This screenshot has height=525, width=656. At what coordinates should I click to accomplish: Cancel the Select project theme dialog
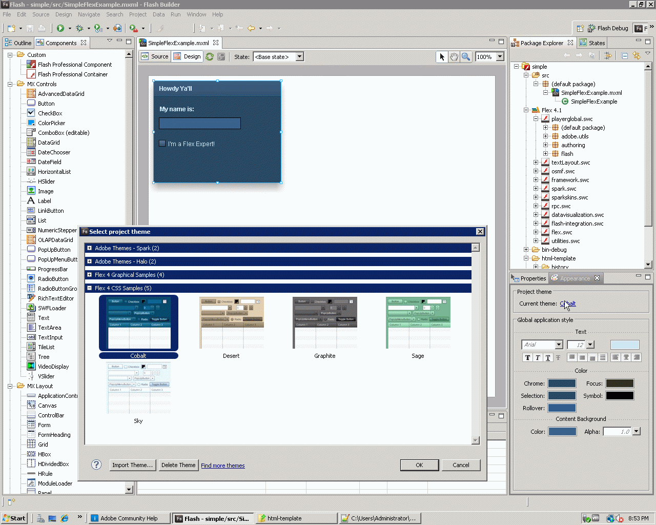[461, 465]
